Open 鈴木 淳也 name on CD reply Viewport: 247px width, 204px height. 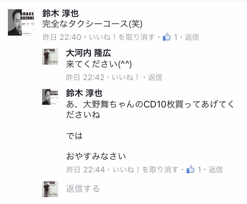[x=84, y=93]
